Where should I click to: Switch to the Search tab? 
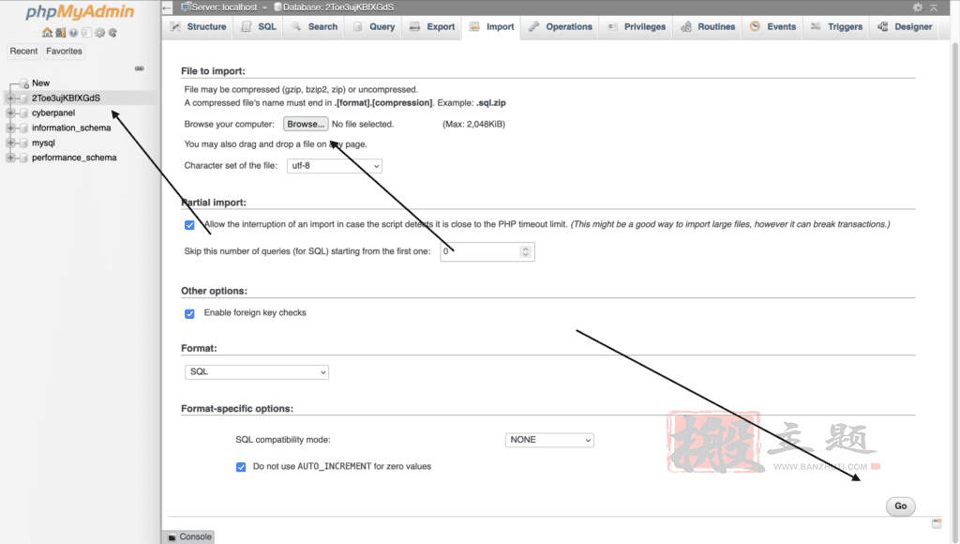313,27
